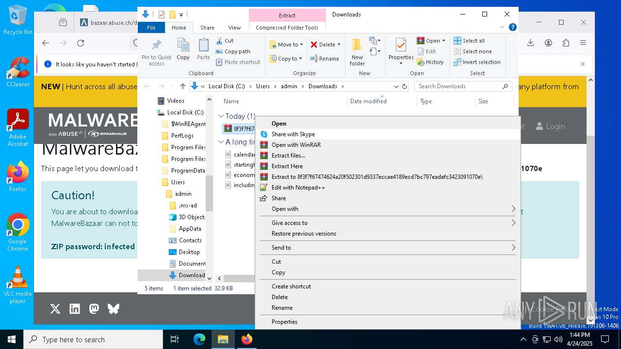Open the address bar history dropdown
This screenshot has height=349, width=621.
point(395,86)
